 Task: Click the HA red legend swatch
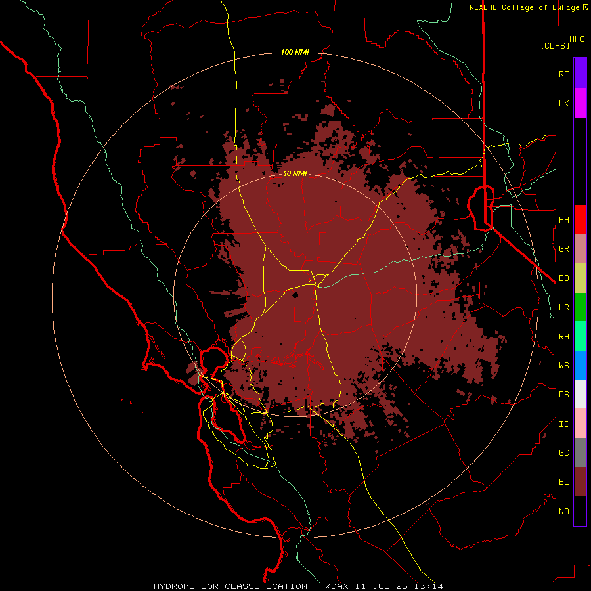click(x=580, y=219)
